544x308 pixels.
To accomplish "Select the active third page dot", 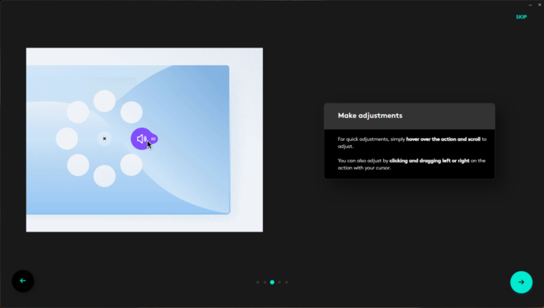I will tap(272, 282).
